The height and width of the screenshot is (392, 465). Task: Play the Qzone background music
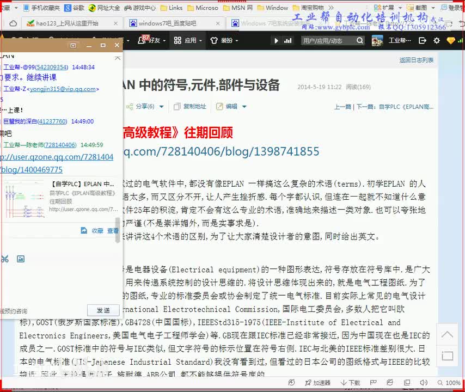[x=276, y=41]
